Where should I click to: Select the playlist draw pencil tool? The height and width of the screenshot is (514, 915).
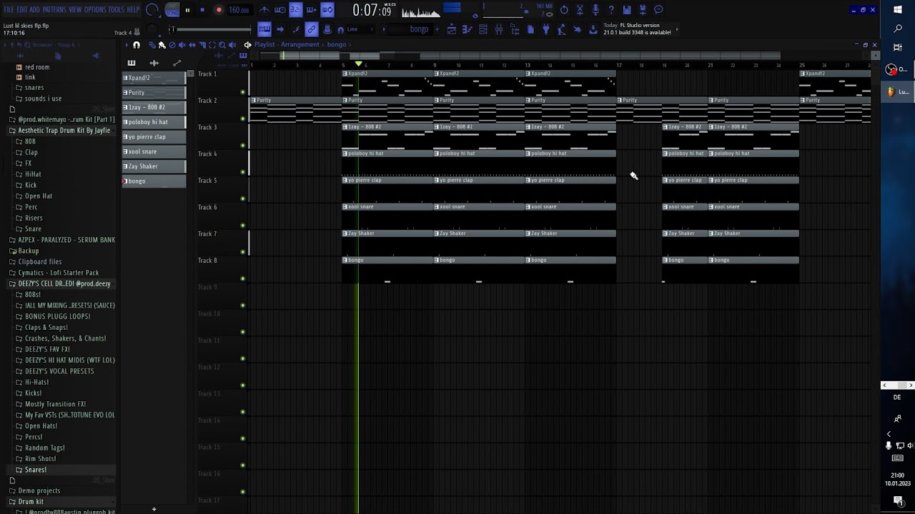152,45
